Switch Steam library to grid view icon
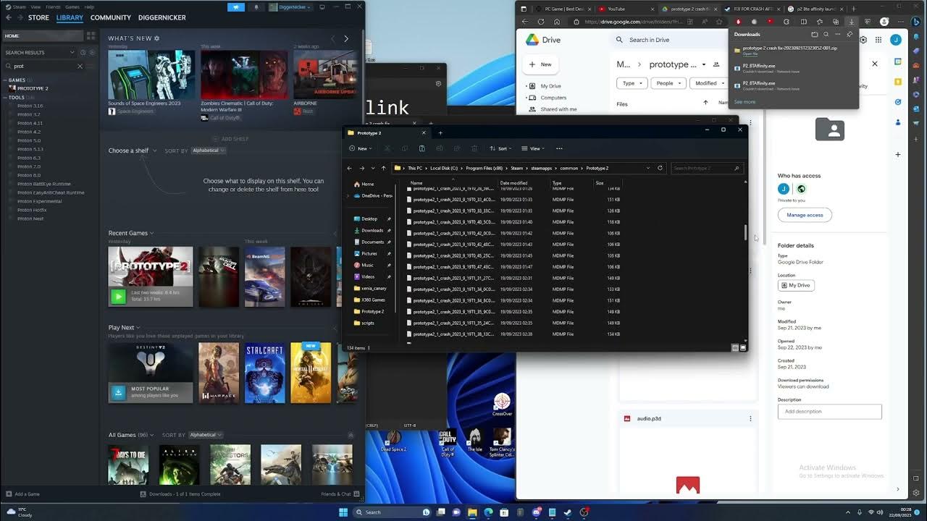Viewport: 927px width, 521px height. pyautogui.click(x=91, y=35)
